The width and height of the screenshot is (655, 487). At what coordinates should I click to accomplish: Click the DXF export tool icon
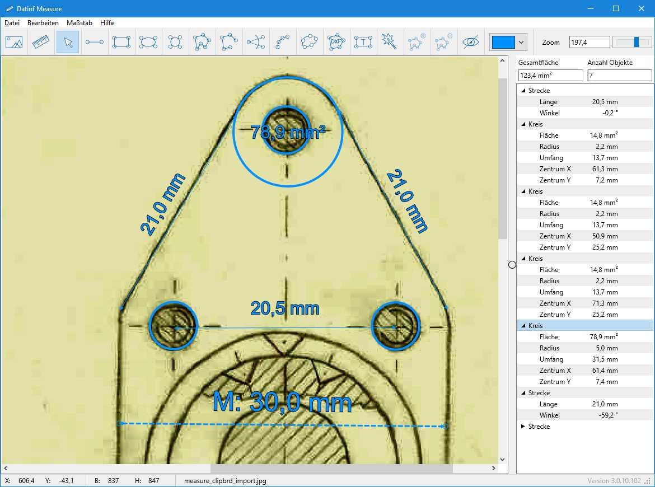coord(336,42)
